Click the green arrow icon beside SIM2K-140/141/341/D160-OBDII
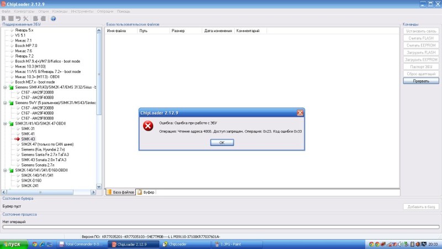This screenshot has height=249, width=442. point(10,169)
